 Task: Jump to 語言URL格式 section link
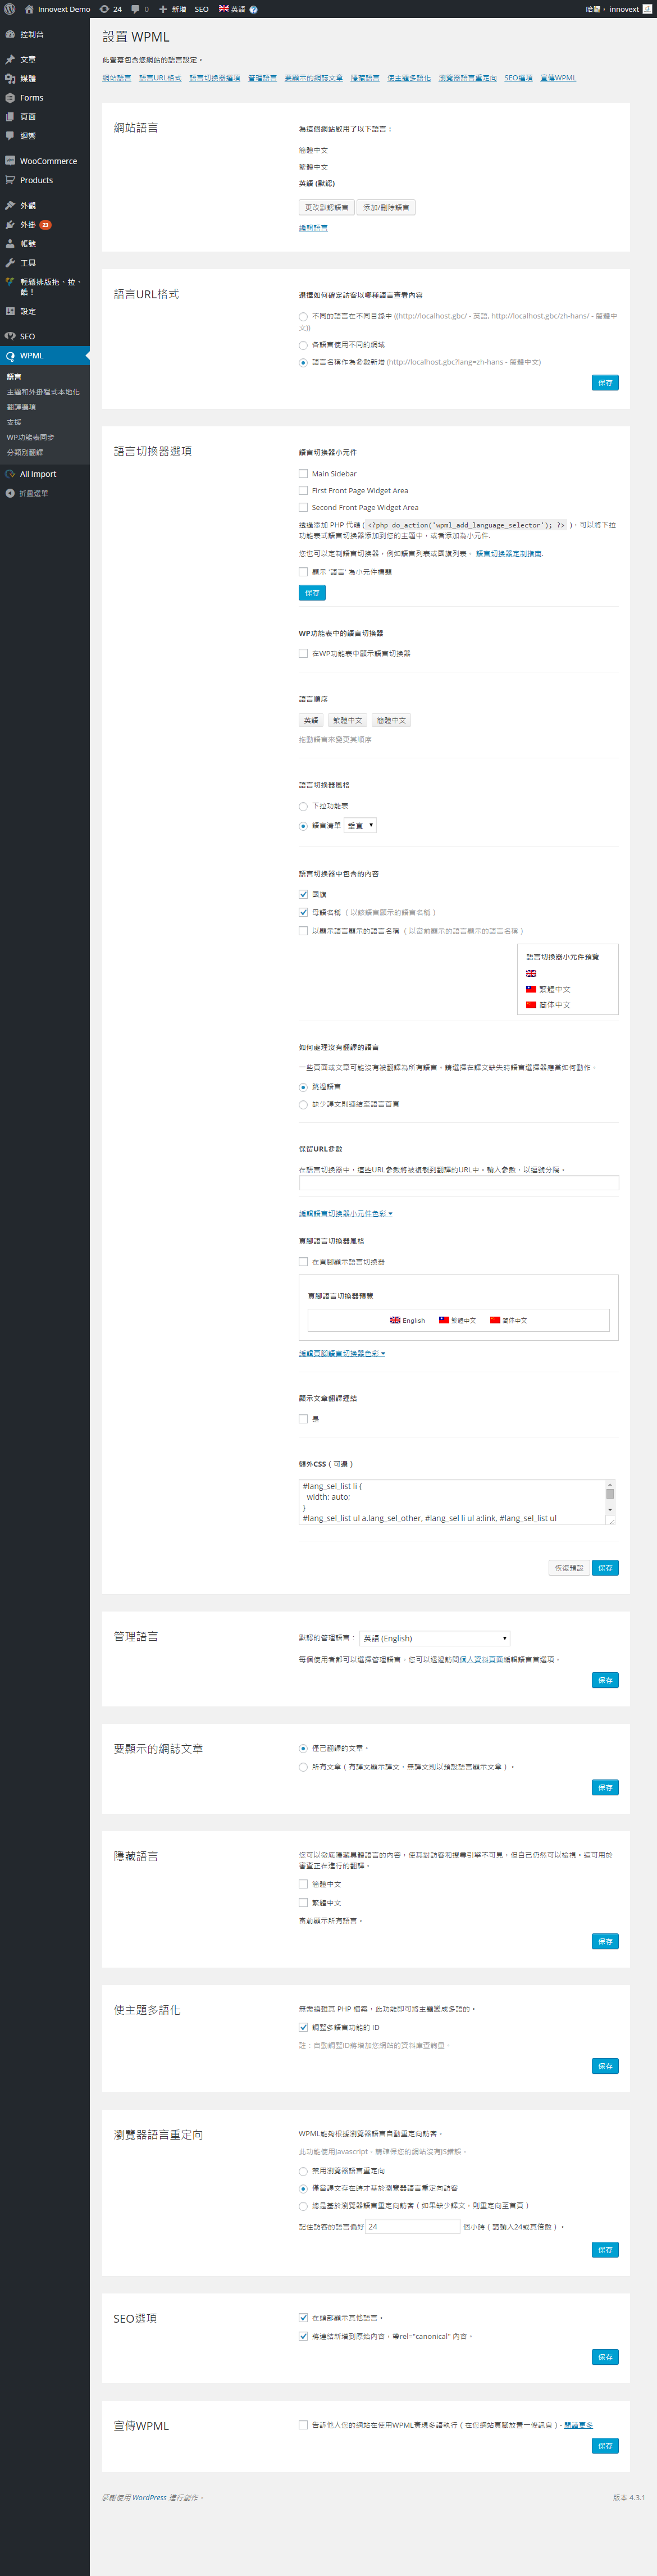[160, 78]
